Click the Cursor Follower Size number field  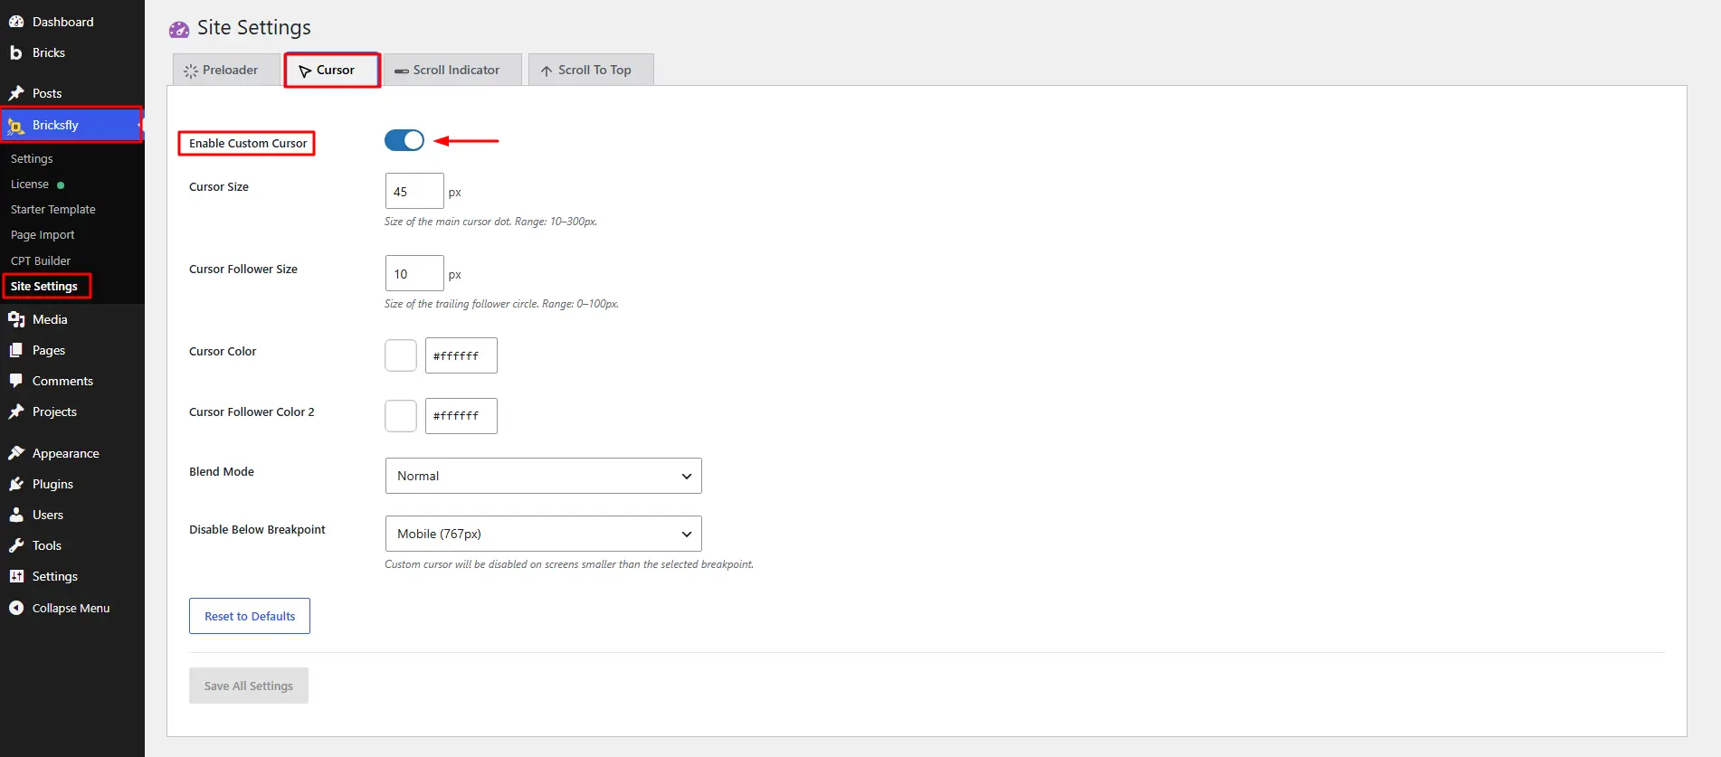click(414, 273)
